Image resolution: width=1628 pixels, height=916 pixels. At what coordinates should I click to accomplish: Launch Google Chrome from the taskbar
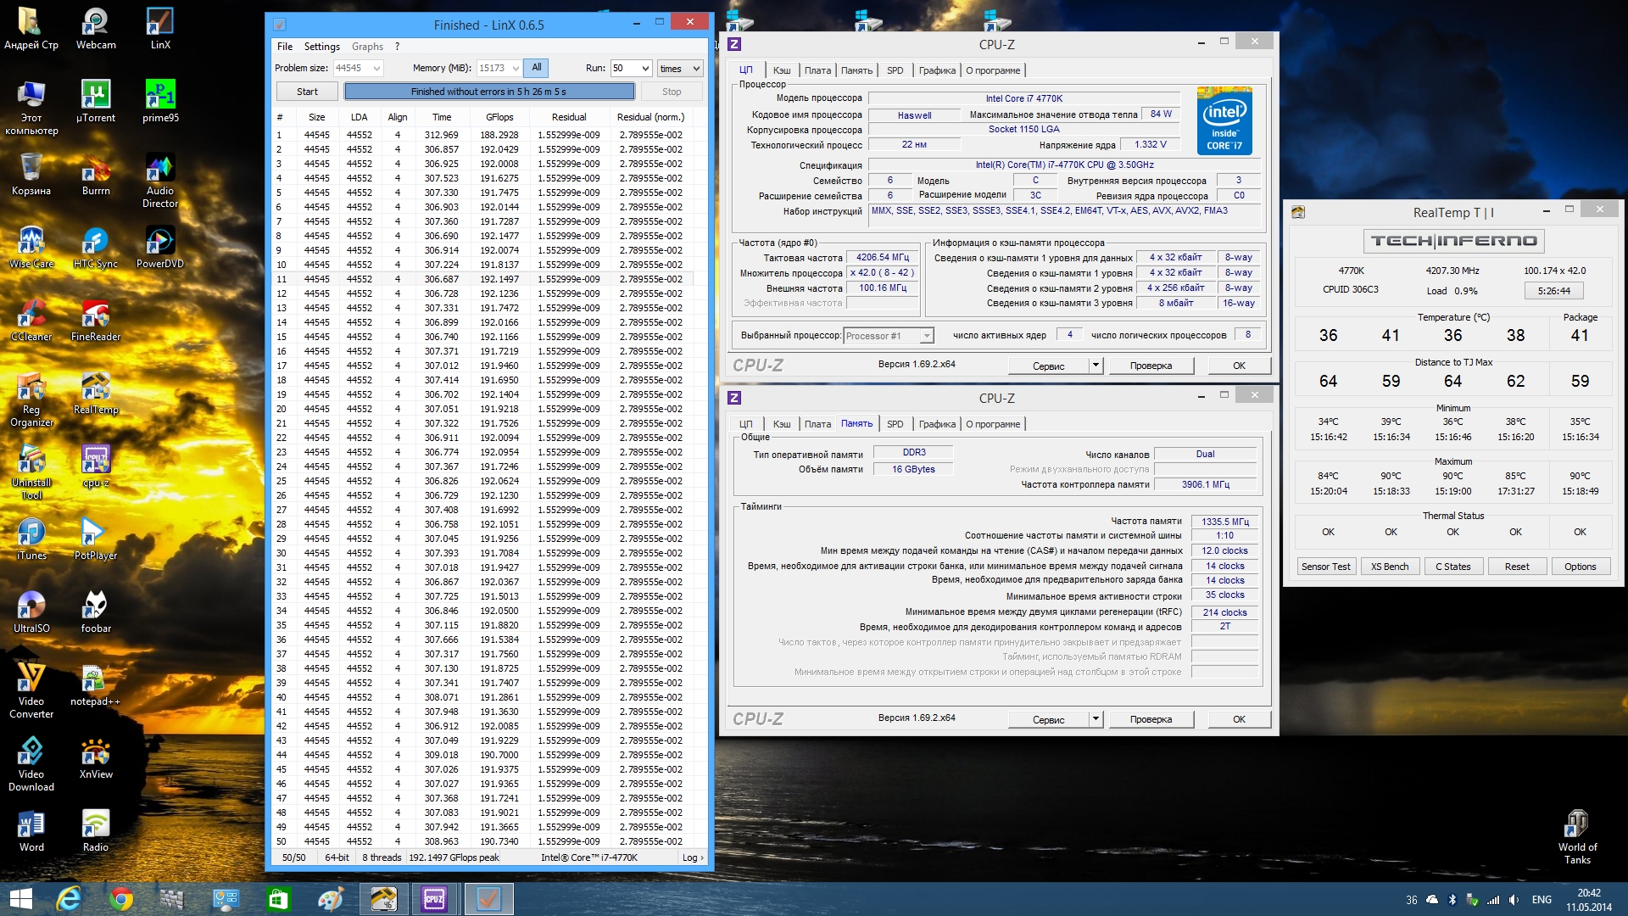pos(121,899)
